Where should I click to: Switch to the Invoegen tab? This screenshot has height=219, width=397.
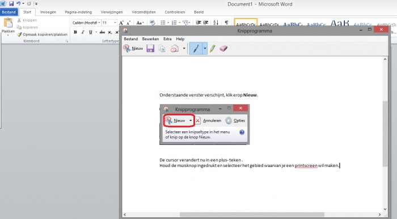(48, 12)
